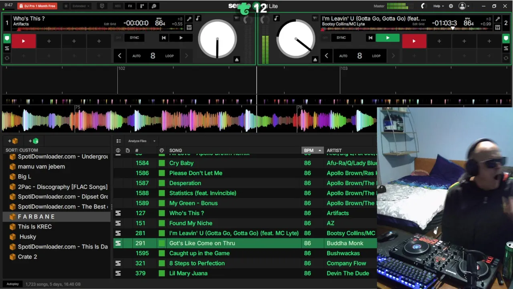Click the status info column header icon
Image resolution: width=513 pixels, height=289 pixels.
coord(118,151)
